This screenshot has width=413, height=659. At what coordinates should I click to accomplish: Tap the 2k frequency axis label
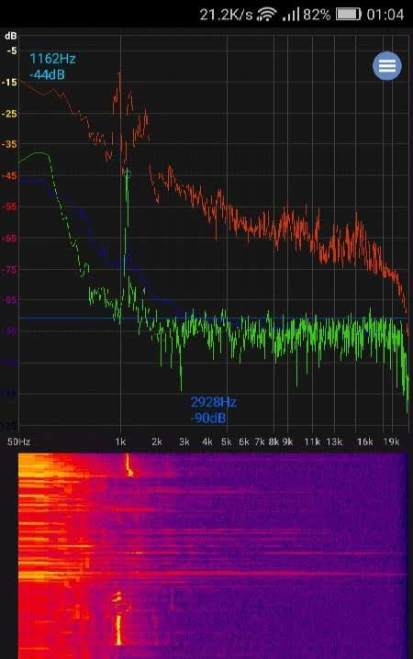(157, 441)
